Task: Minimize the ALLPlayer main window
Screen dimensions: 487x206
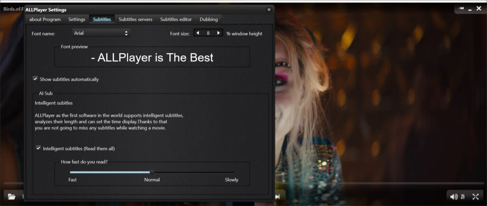Action: pos(470,10)
